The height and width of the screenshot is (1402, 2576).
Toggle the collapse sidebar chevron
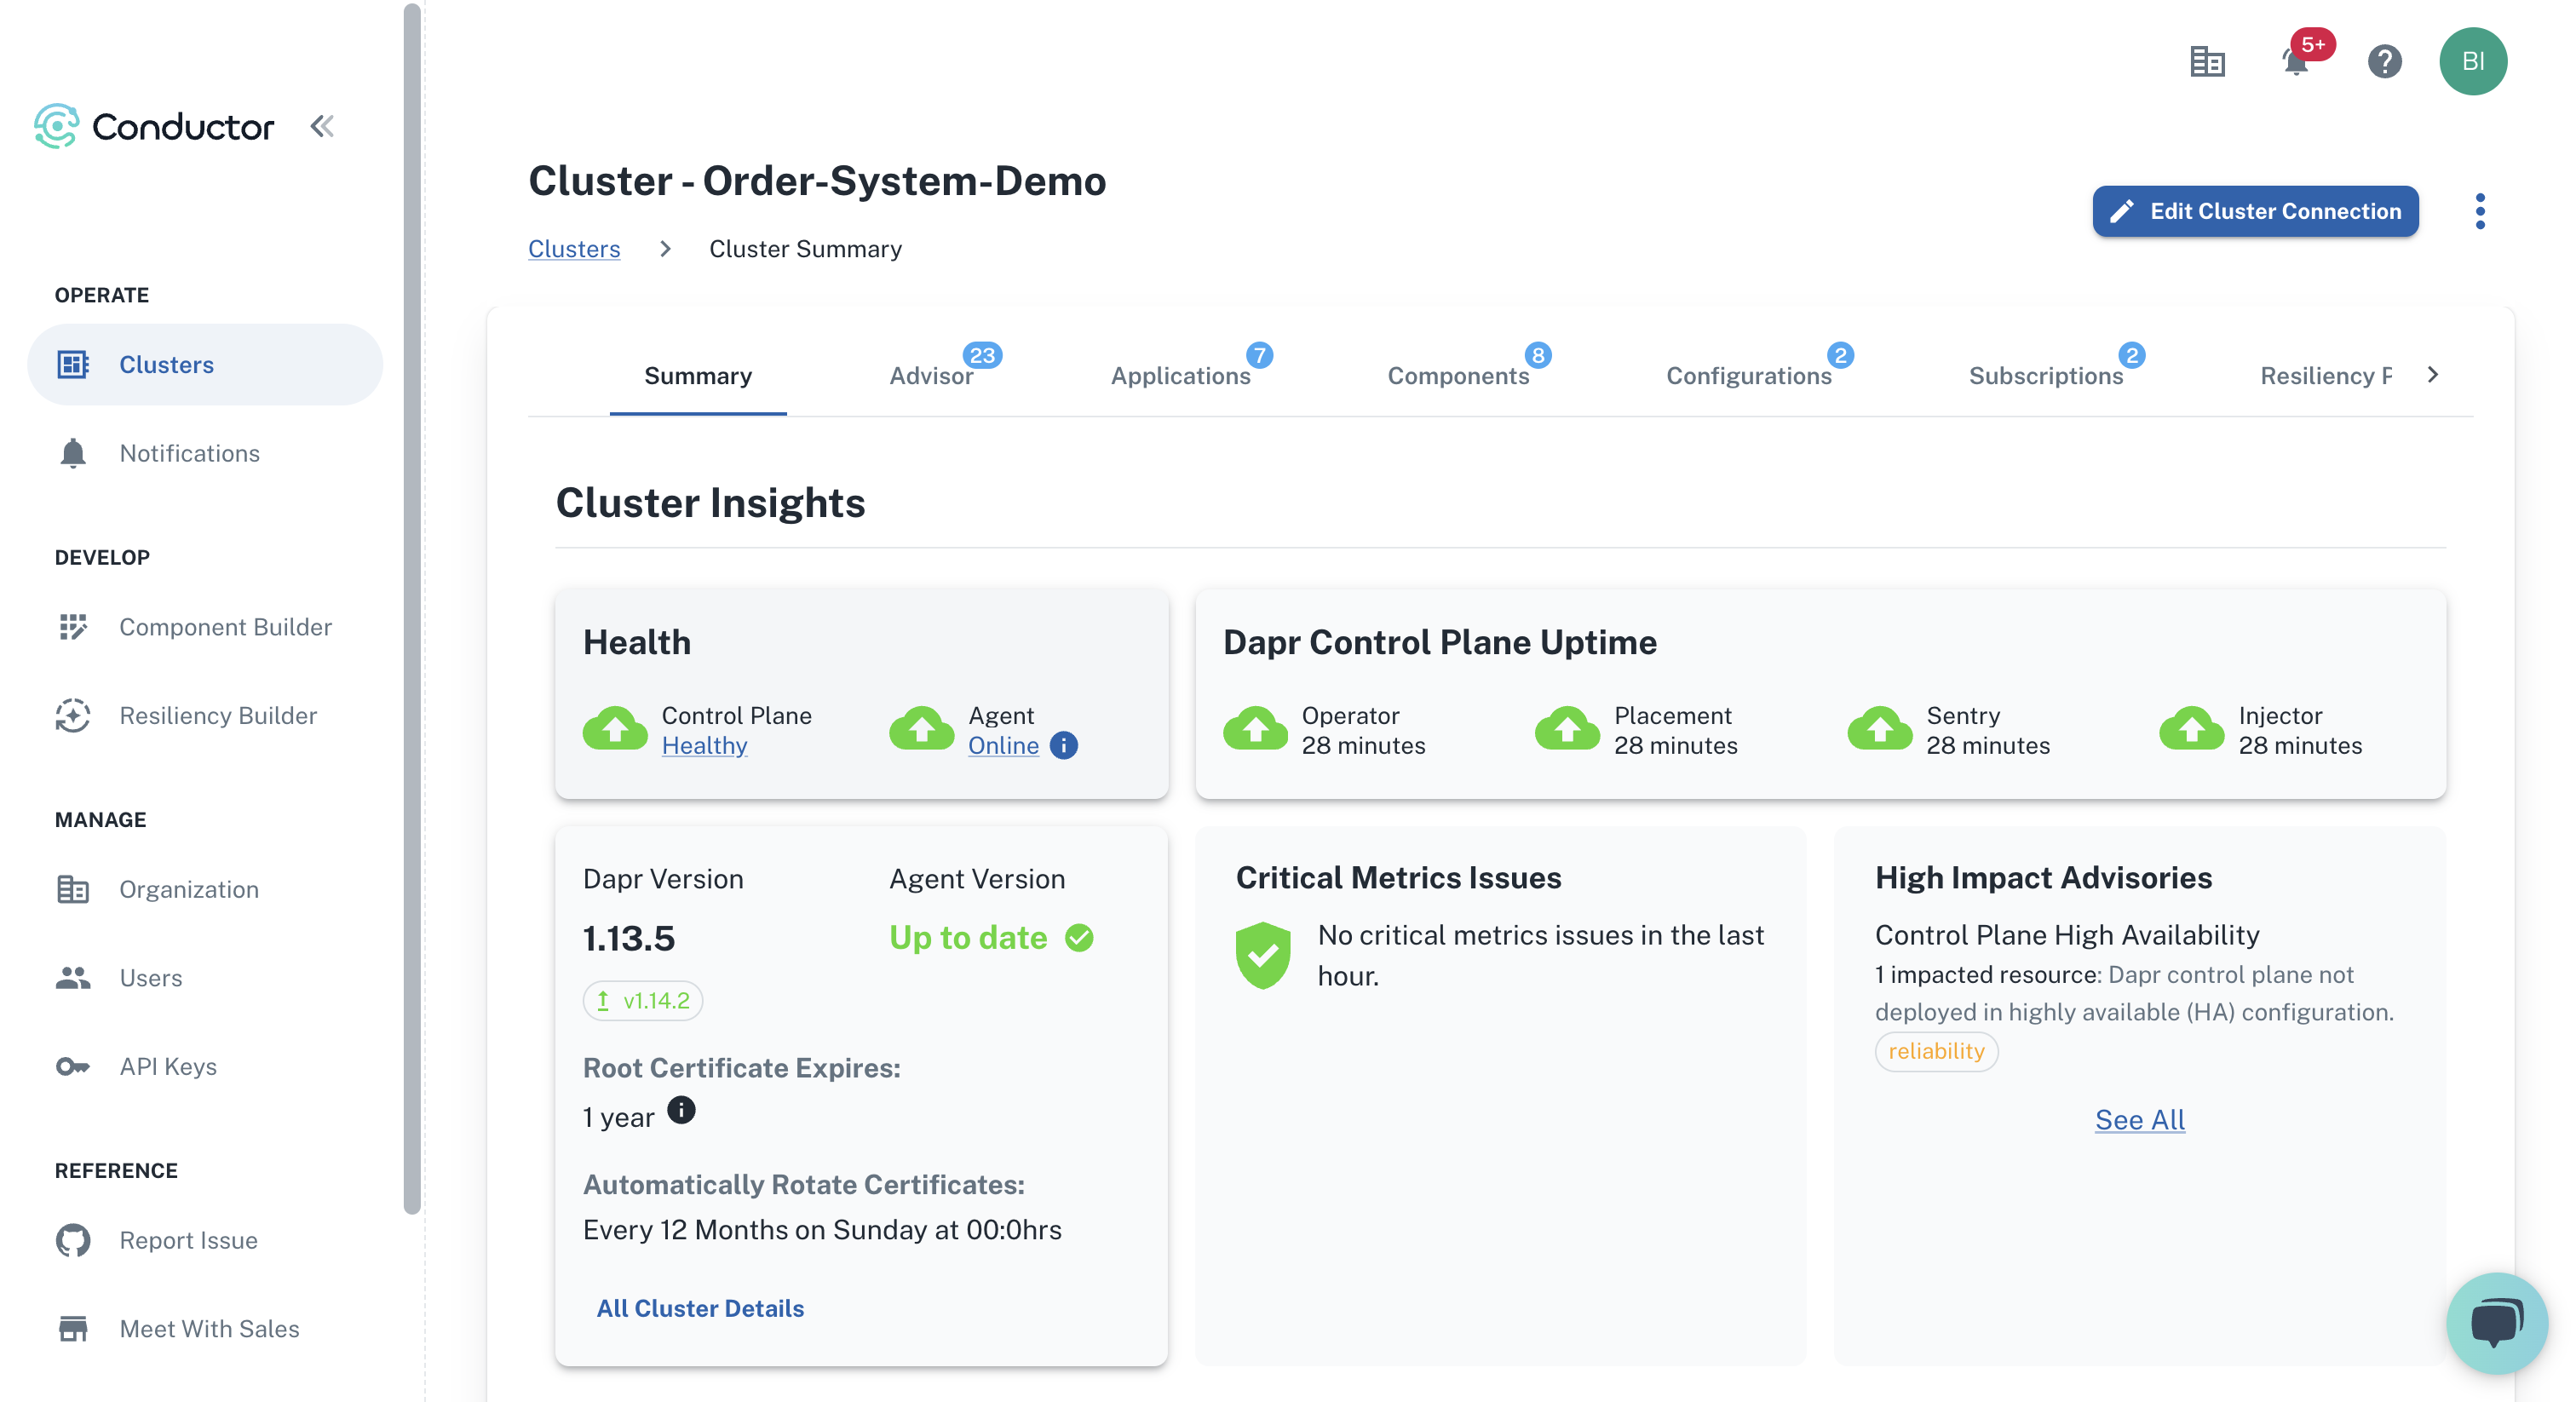coord(323,123)
